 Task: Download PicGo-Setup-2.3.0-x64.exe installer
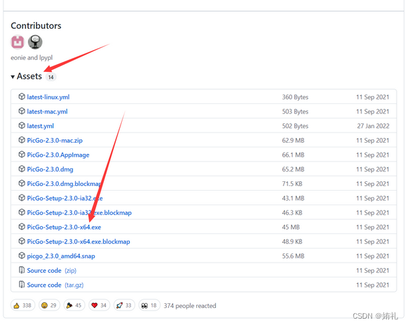pos(64,227)
